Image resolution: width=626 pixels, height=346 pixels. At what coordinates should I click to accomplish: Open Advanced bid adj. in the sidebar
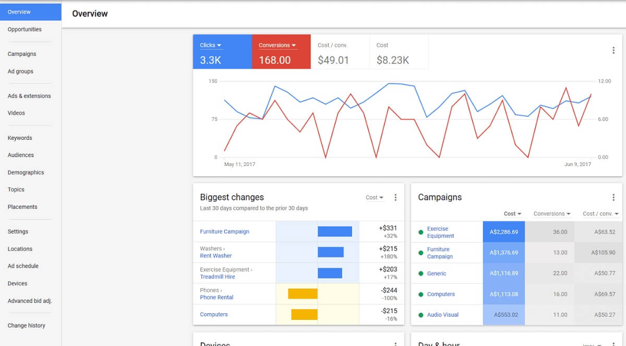coord(30,301)
